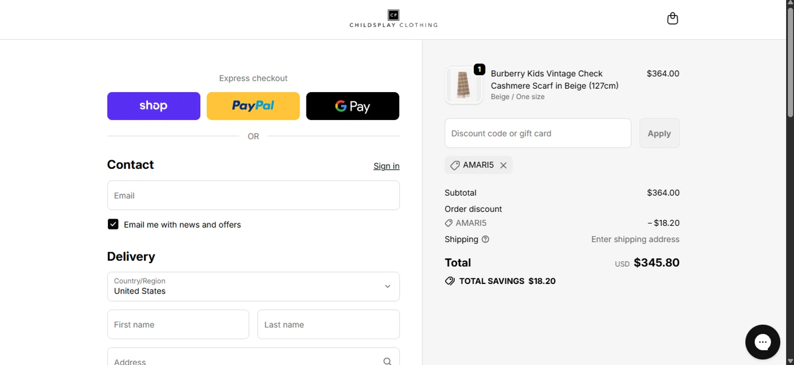Click the address search magnifier icon
The width and height of the screenshot is (794, 365).
point(387,361)
